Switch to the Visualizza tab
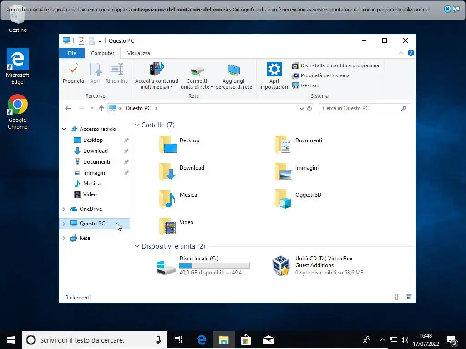This screenshot has width=466, height=349. (138, 53)
